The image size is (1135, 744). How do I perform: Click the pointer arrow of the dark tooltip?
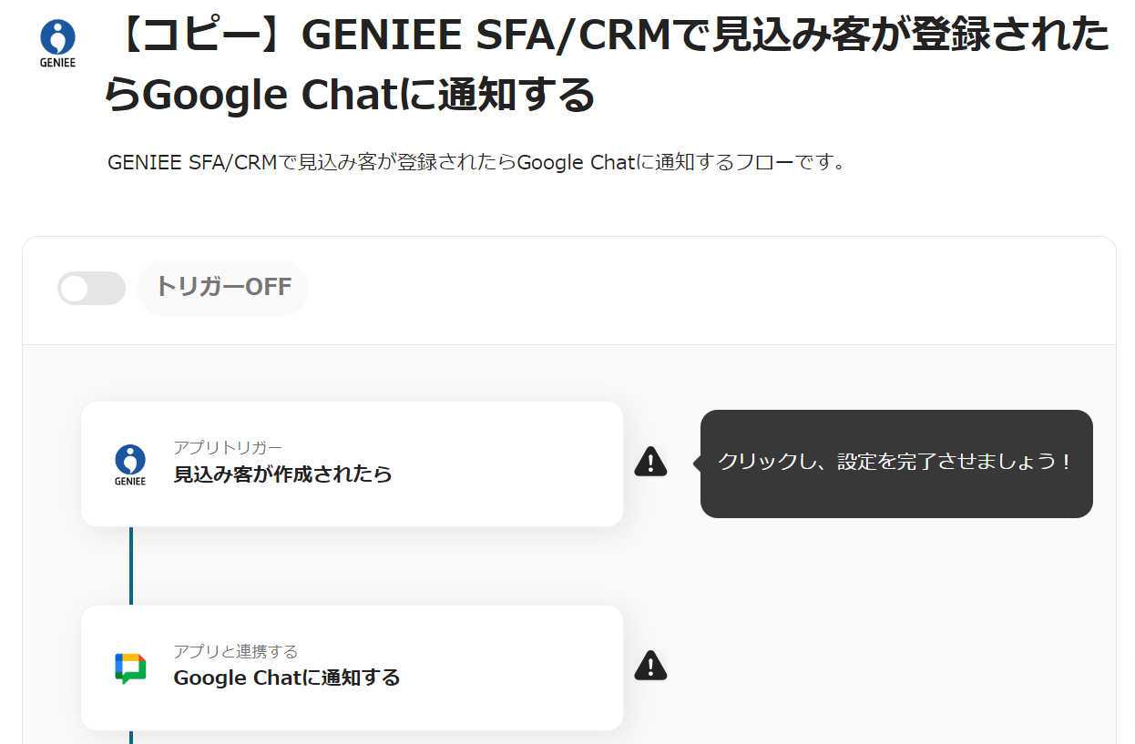click(697, 463)
